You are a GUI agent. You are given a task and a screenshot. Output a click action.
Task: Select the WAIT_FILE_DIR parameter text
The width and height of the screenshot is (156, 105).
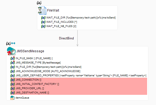tap(81, 18)
